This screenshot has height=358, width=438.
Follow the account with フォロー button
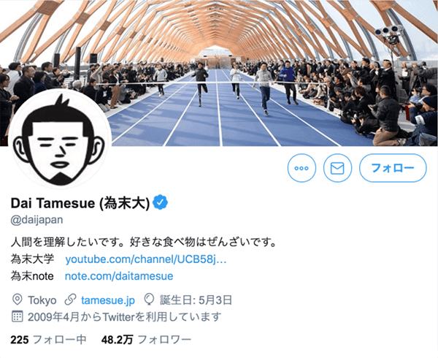(393, 168)
